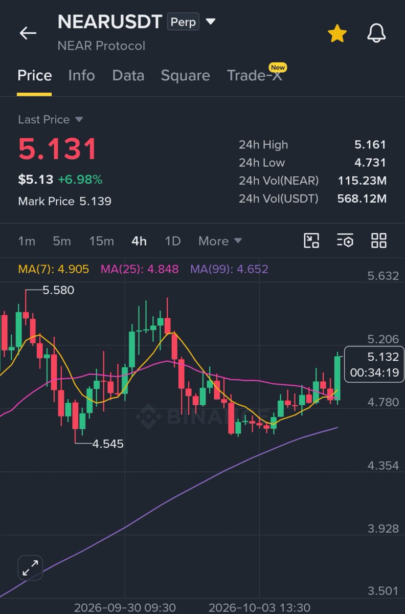Select the 1m timeframe
405x614 pixels.
[x=27, y=241]
